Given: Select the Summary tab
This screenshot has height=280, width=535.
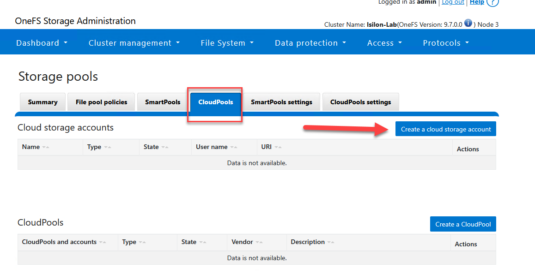Looking at the screenshot, I should tap(43, 101).
